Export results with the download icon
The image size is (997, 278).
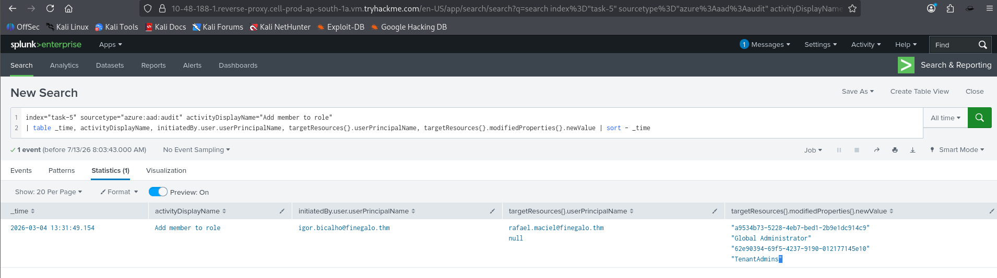912,150
